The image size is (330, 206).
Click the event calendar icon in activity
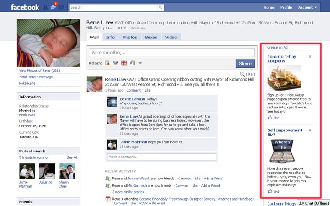(108, 199)
